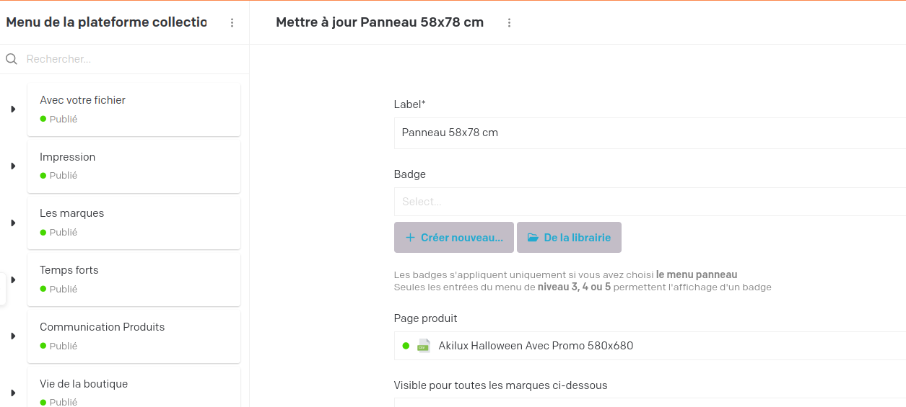
Task: Open the Badge select dropdown
Action: 650,202
